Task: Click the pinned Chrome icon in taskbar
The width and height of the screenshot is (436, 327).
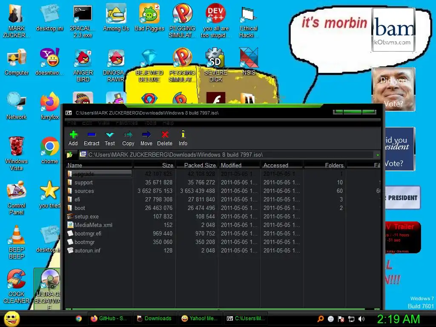Action: [x=79, y=318]
